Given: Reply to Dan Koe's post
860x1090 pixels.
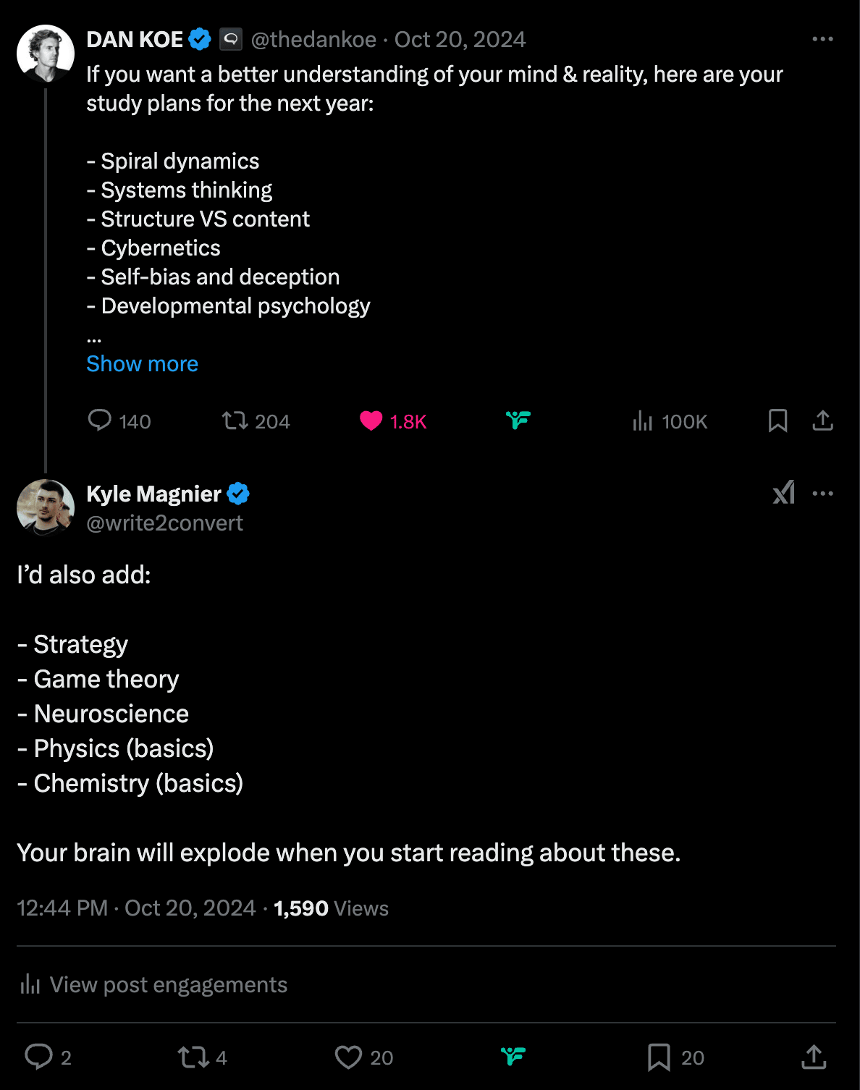Looking at the screenshot, I should pos(99,421).
